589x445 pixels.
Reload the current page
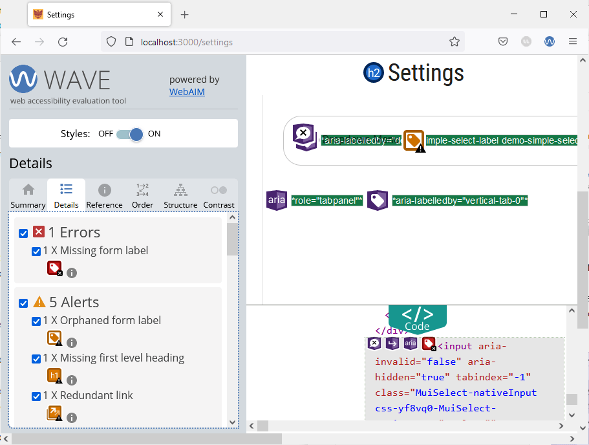point(63,41)
